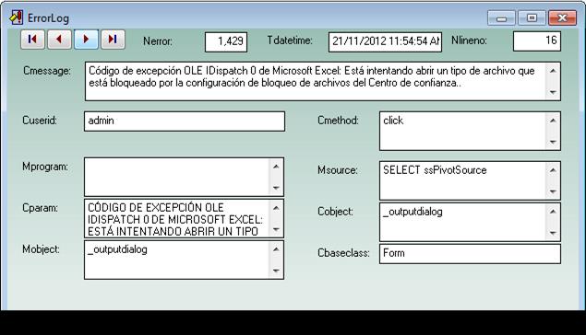Jump to the last error record
Viewport: 586px width, 335px height.
tap(113, 40)
